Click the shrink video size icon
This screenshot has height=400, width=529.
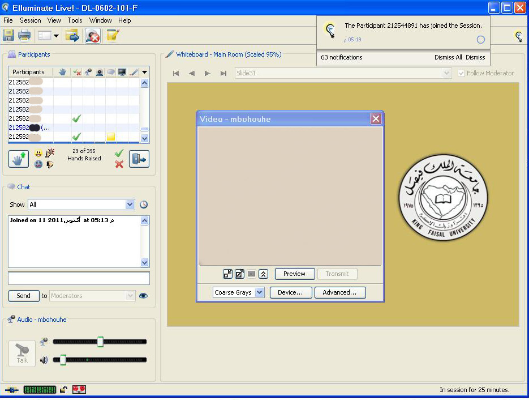click(x=228, y=274)
